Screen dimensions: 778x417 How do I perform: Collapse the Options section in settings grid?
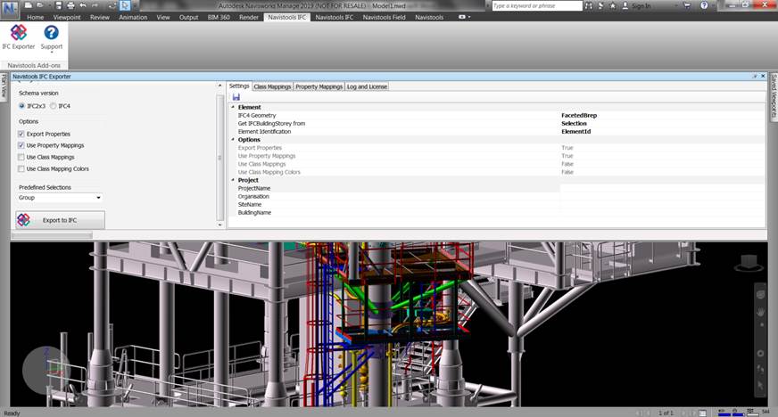233,140
